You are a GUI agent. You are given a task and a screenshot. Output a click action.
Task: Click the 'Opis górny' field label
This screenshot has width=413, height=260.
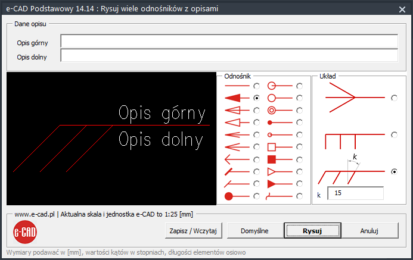32,43
